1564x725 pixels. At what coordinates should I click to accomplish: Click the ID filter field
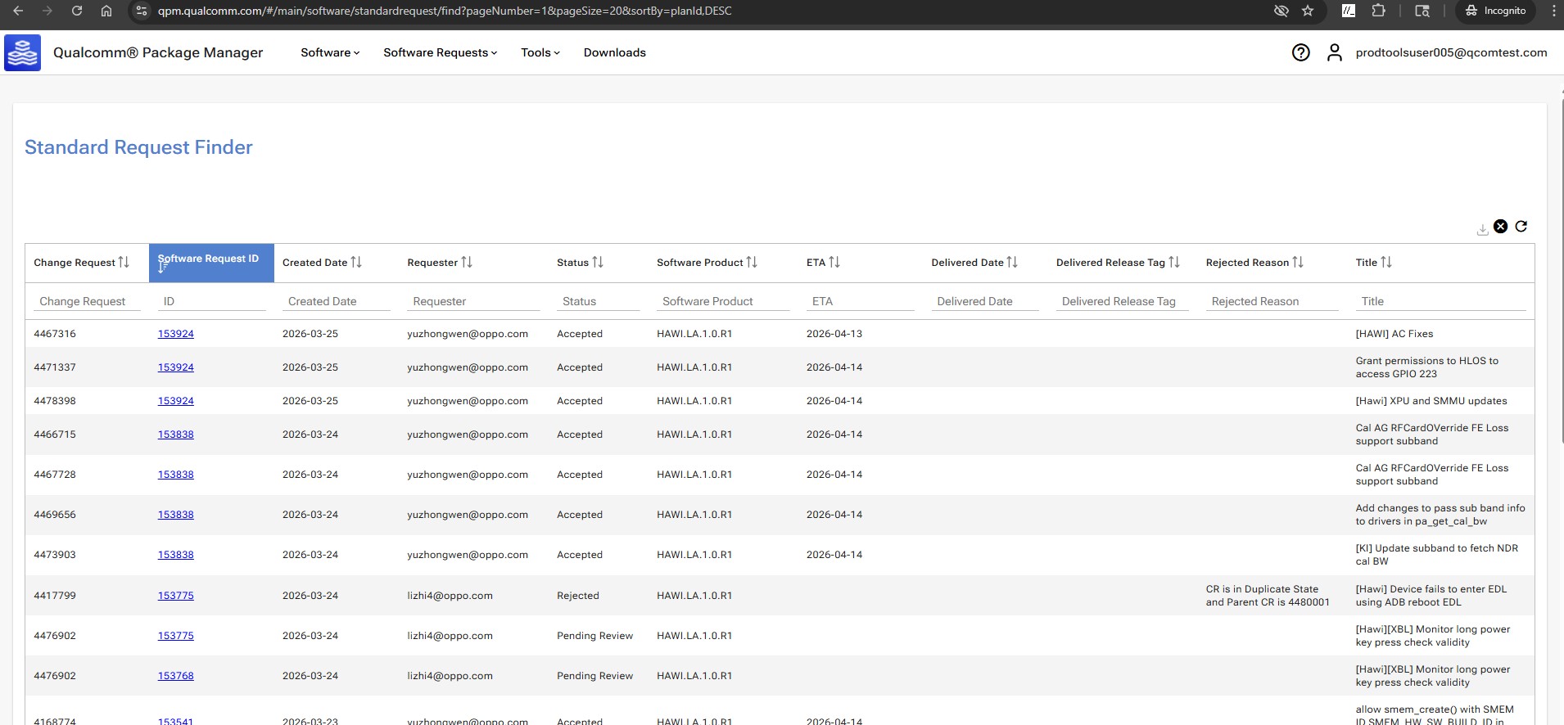(211, 301)
